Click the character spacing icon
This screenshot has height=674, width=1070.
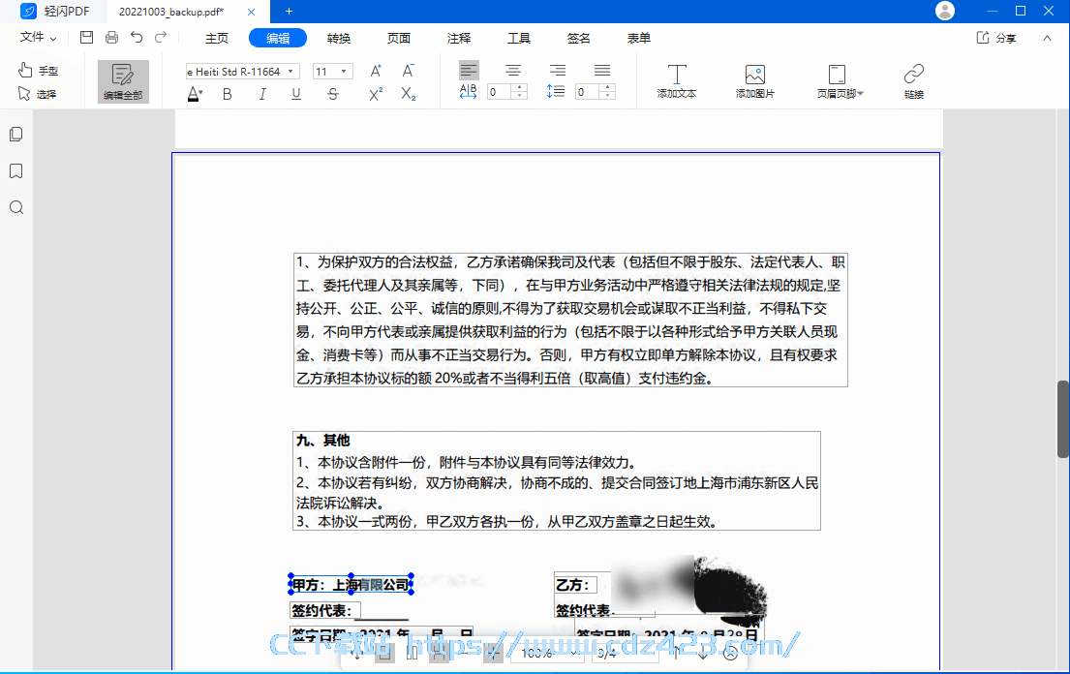click(x=468, y=91)
